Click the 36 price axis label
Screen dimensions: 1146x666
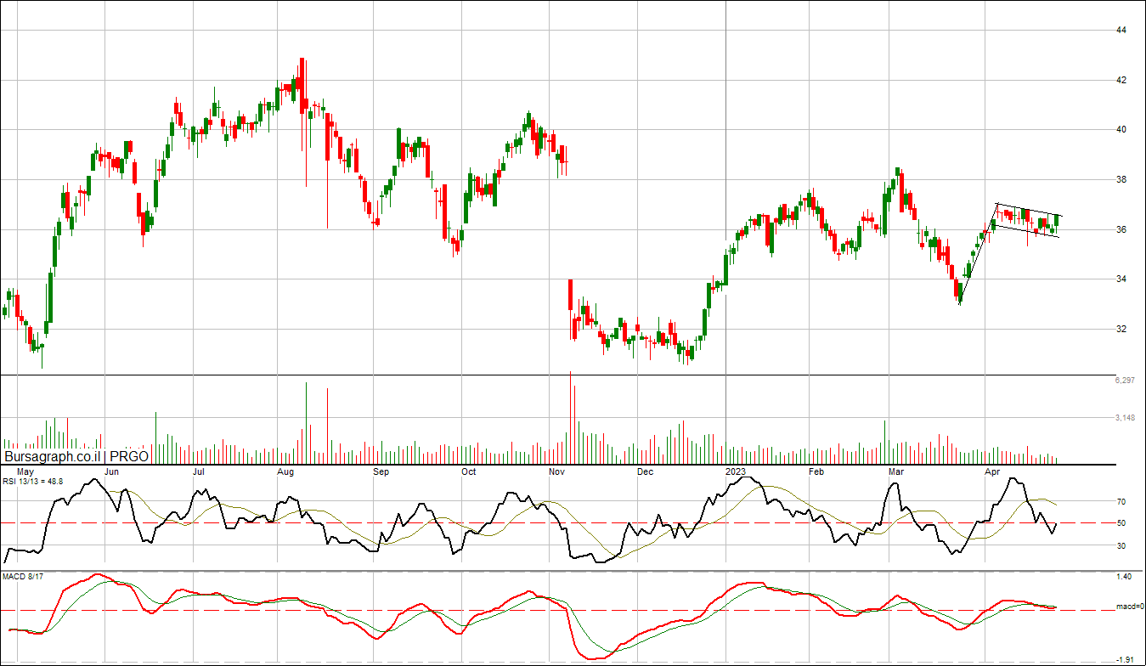coord(1121,230)
